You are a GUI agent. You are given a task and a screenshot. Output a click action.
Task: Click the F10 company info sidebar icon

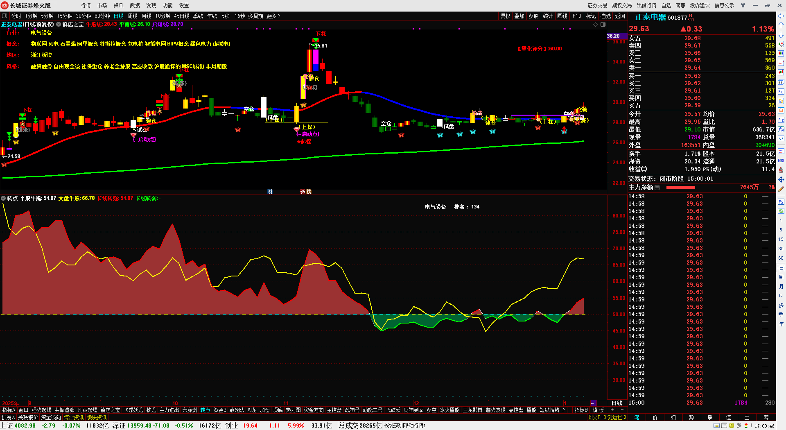(781, 91)
